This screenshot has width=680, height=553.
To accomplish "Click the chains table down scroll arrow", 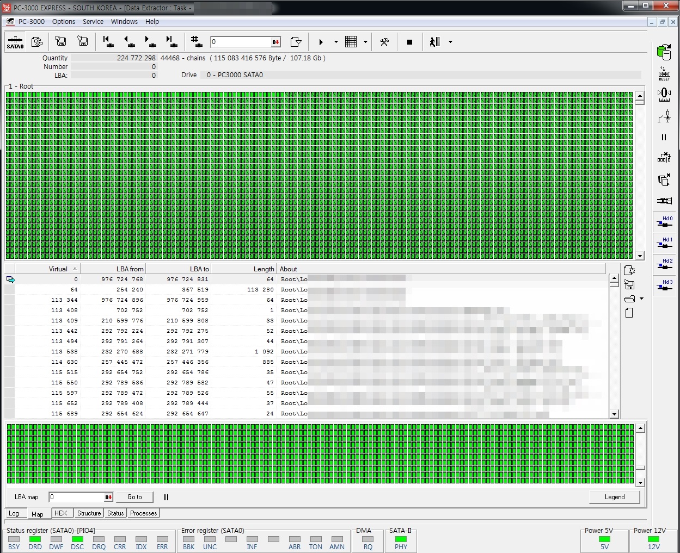I will (x=614, y=414).
